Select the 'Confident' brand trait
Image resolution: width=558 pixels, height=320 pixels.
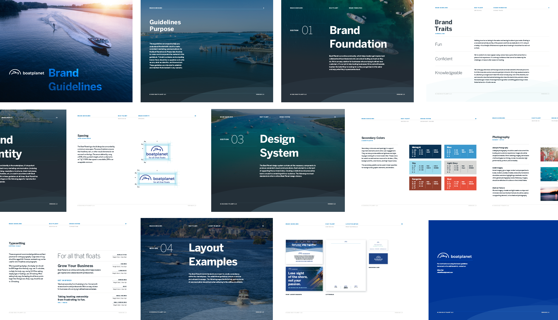[x=444, y=59]
